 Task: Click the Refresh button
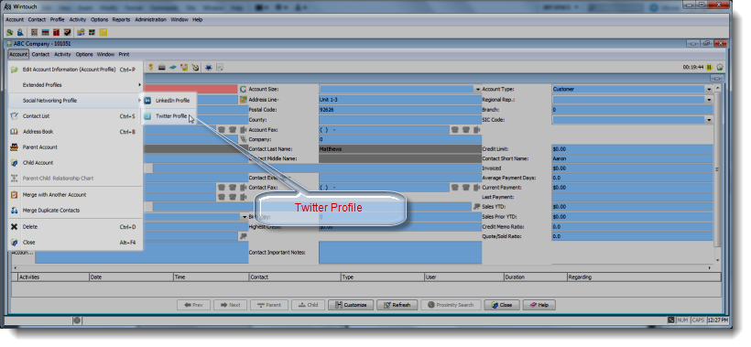tap(397, 305)
